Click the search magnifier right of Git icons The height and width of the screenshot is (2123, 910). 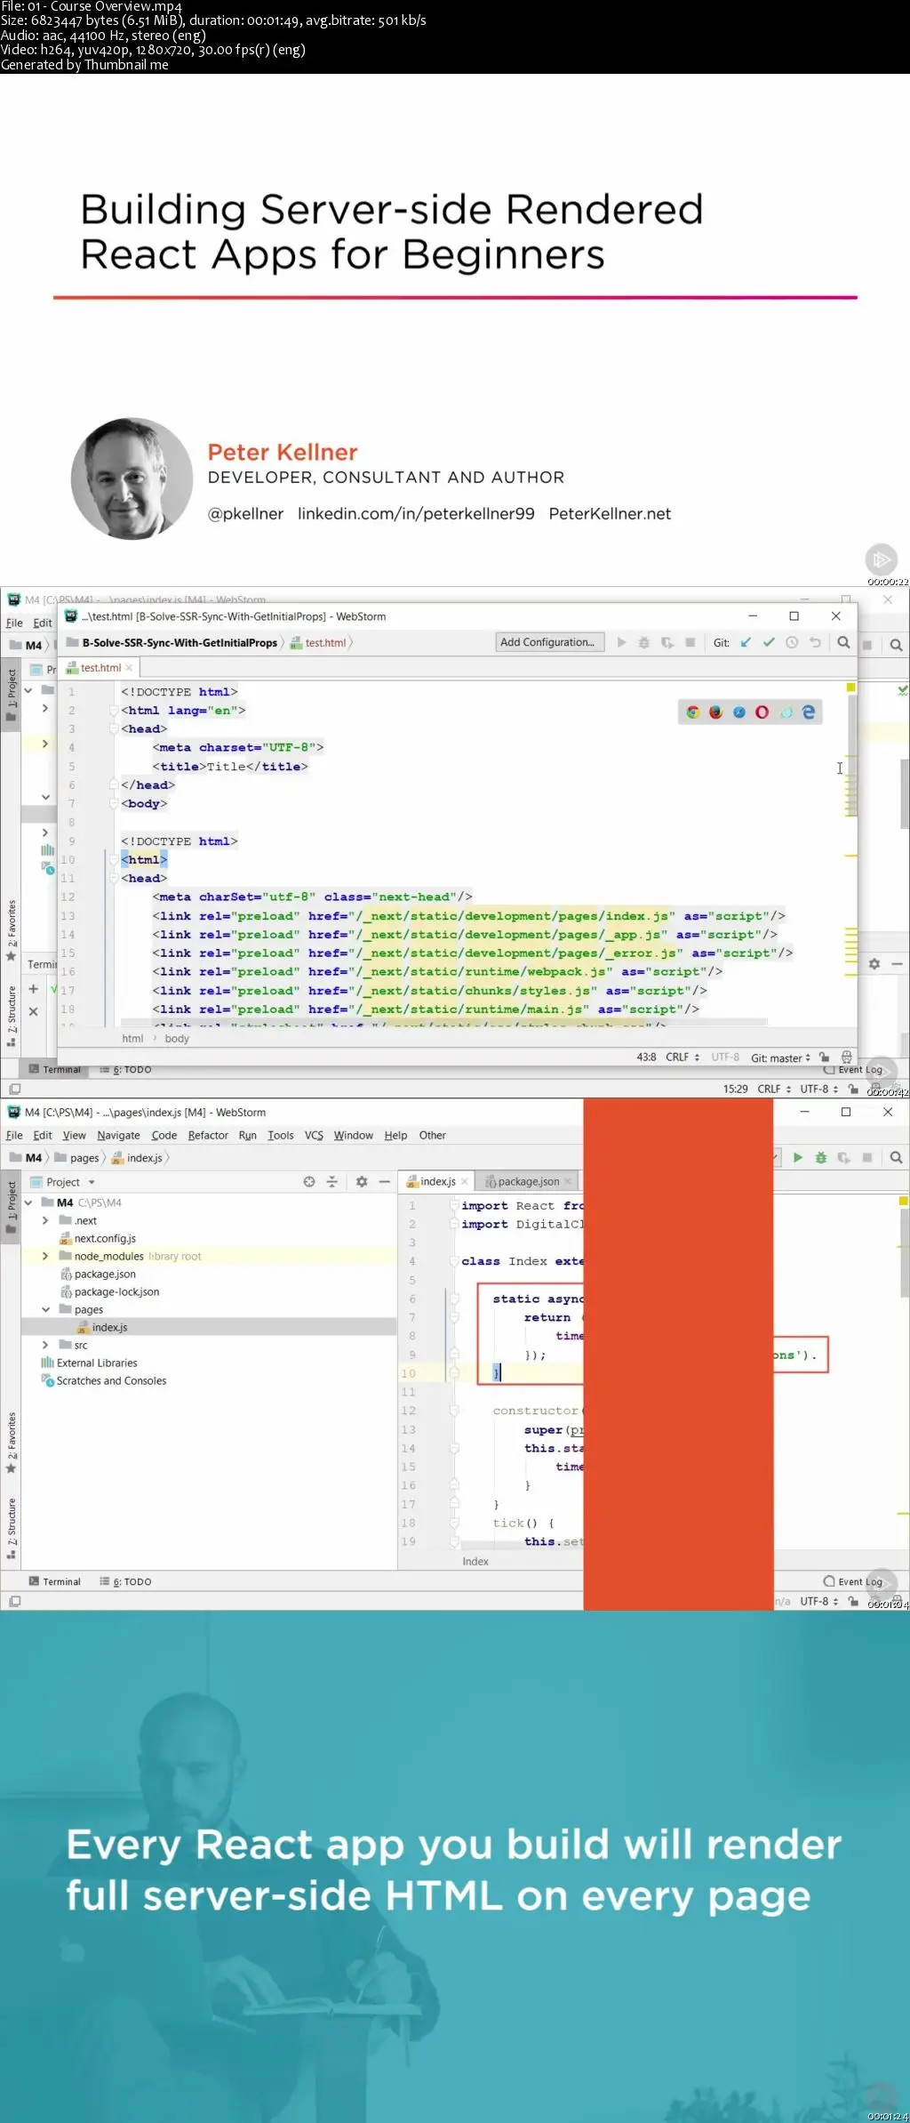coord(843,642)
